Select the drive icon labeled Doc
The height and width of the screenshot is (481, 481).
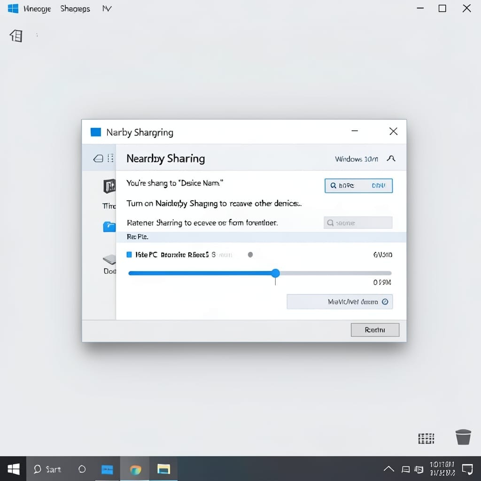coord(109,259)
